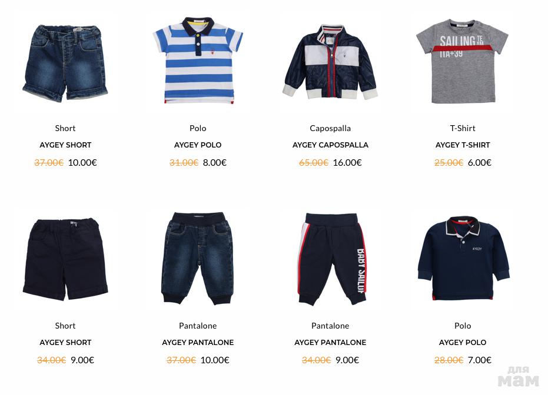View the dark navy shorts thumbnail

point(65,259)
